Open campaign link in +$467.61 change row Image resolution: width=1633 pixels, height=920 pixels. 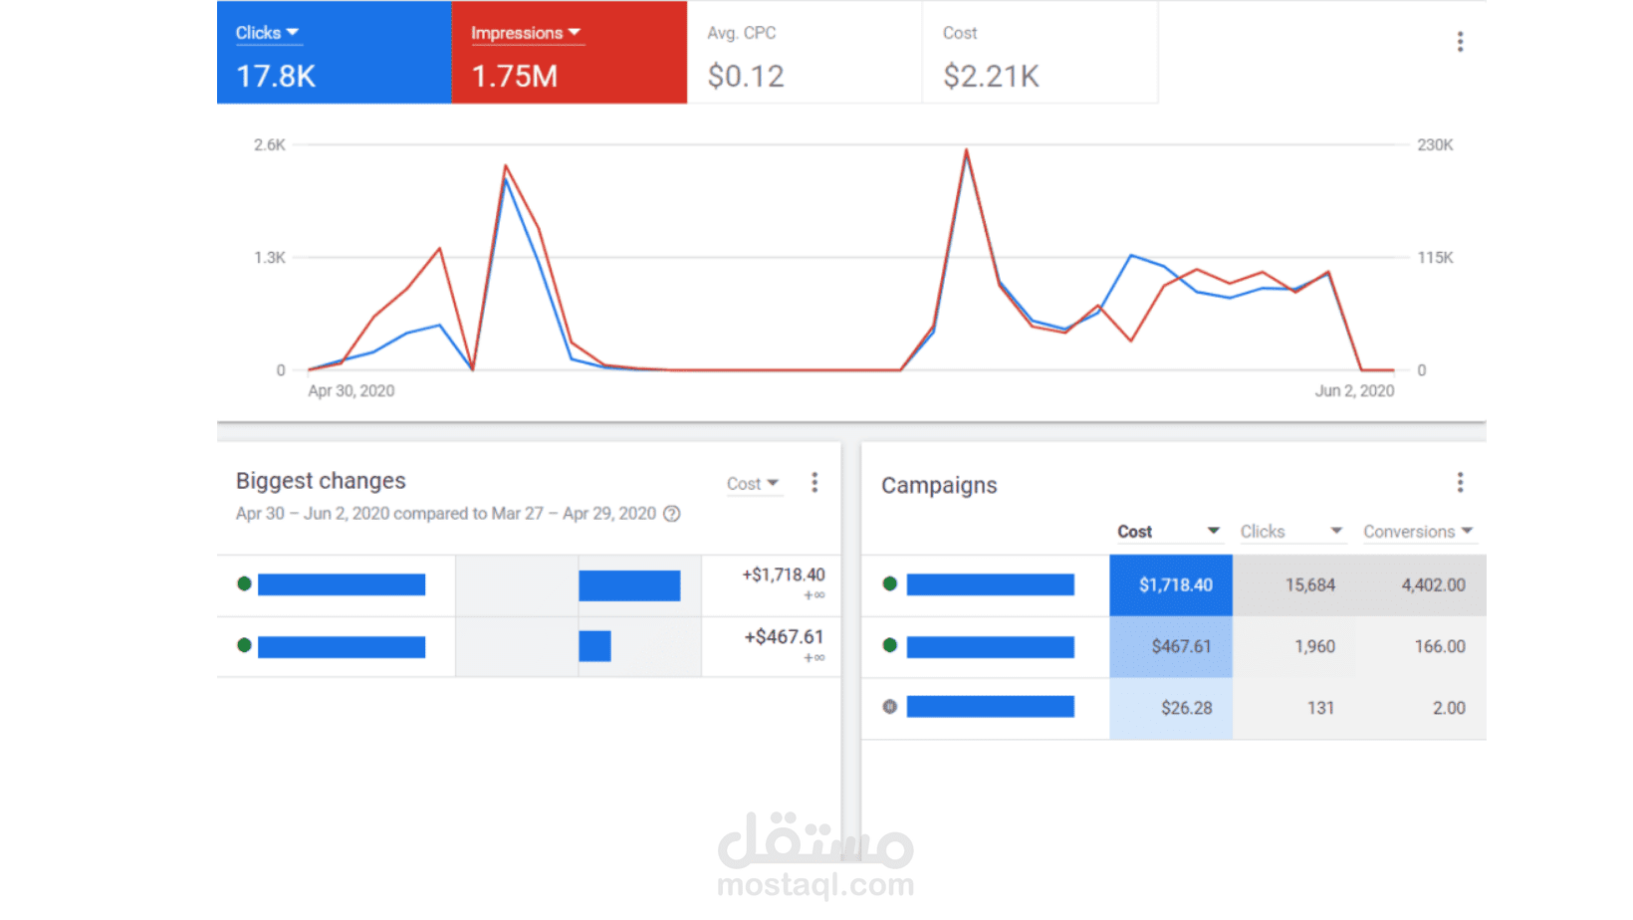342,647
